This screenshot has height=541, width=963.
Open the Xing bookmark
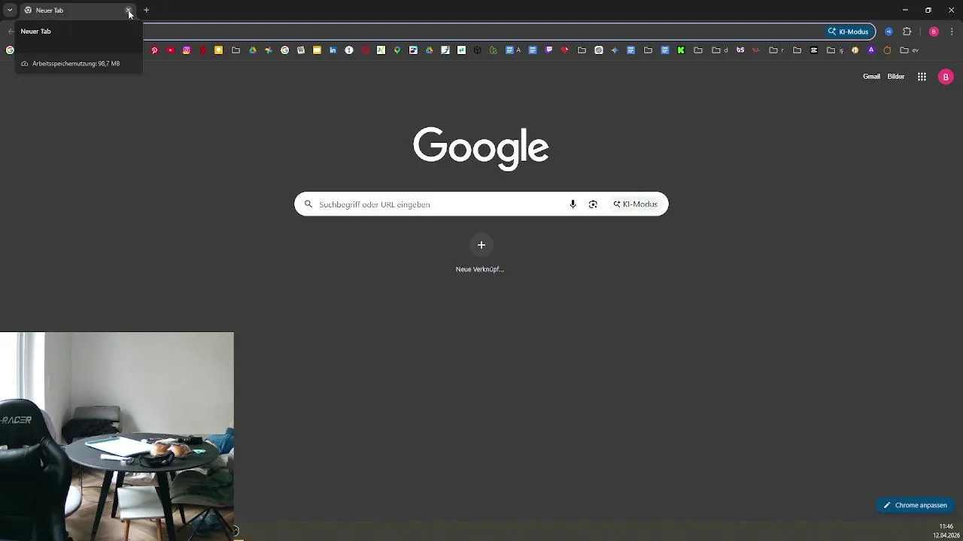point(381,50)
